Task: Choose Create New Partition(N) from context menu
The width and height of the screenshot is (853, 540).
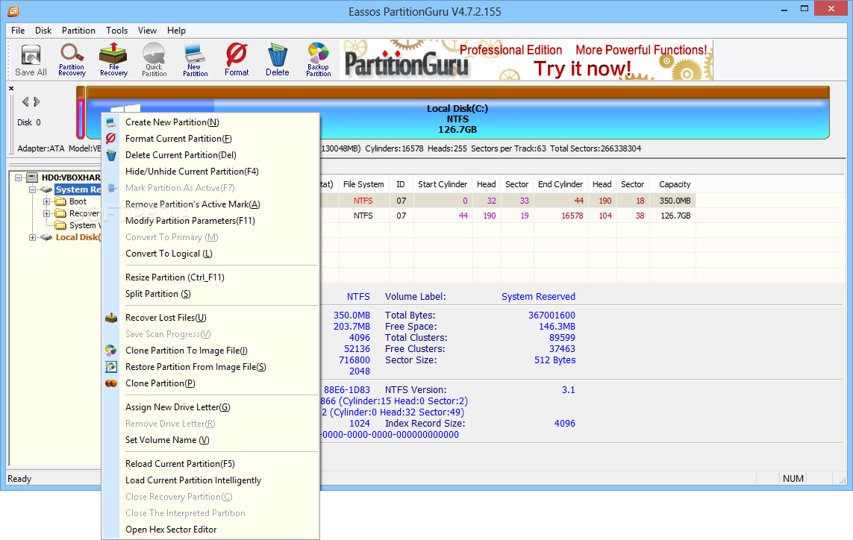Action: click(x=210, y=122)
